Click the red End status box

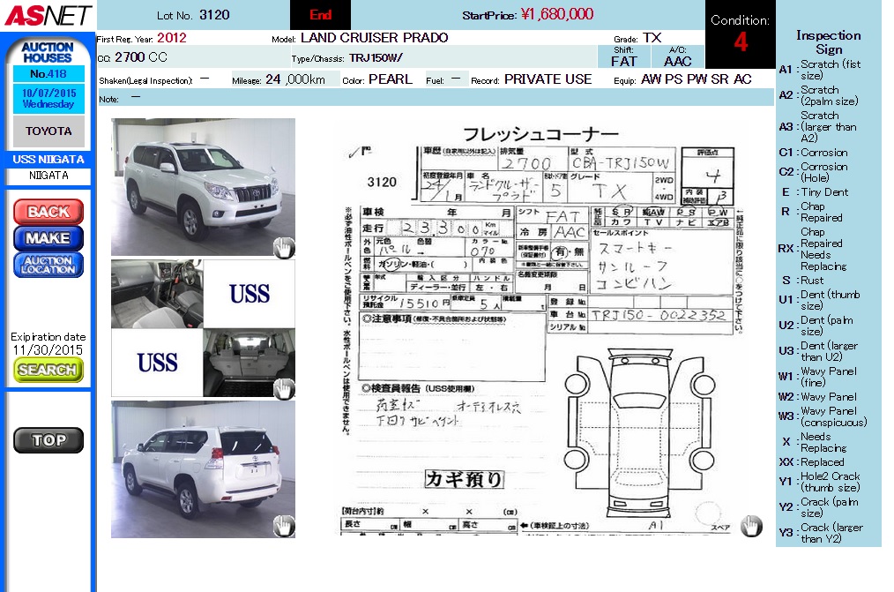coord(320,15)
